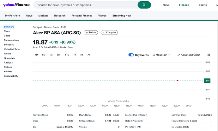Click the Open price value 18.87
The width and height of the screenshot is (218, 131).
70,121
